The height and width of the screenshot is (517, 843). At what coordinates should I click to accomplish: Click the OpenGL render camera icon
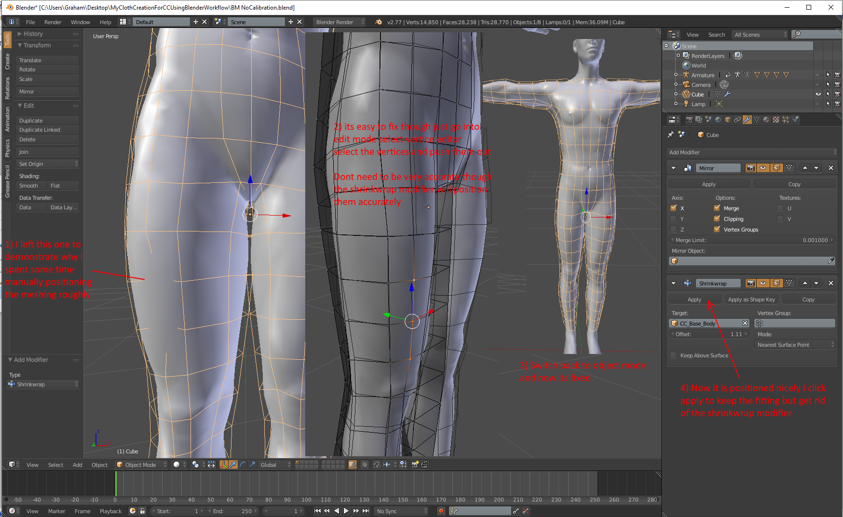click(x=415, y=464)
